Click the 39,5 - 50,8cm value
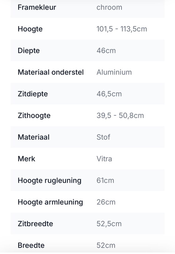The width and height of the screenshot is (175, 254). click(x=120, y=115)
